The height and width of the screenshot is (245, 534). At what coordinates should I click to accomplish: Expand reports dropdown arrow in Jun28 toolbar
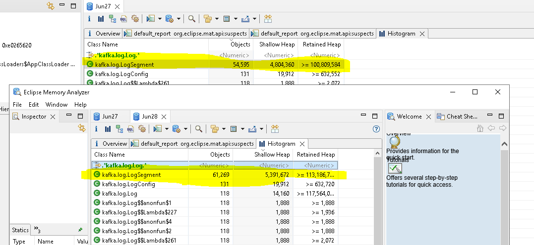click(167, 129)
